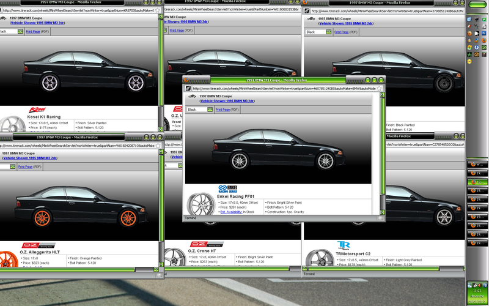Launch Photoshop from the quick launch icons
Viewport: 489px width, 306px height.
pos(484,34)
